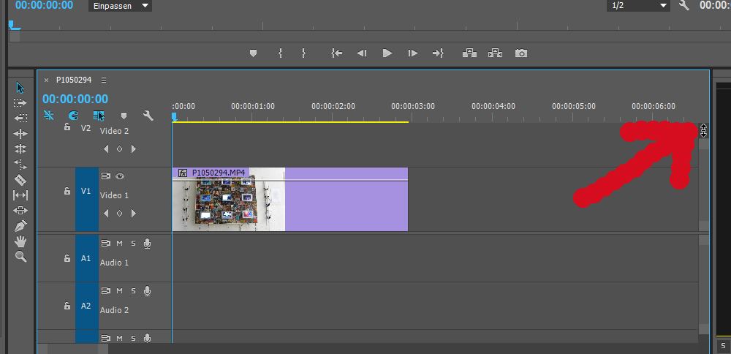Image resolution: width=731 pixels, height=354 pixels.
Task: Select the P1050294.MP4 clip
Action: tap(290, 200)
